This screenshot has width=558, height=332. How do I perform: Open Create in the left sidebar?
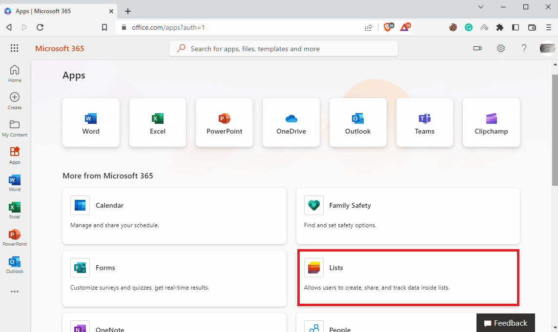(15, 101)
